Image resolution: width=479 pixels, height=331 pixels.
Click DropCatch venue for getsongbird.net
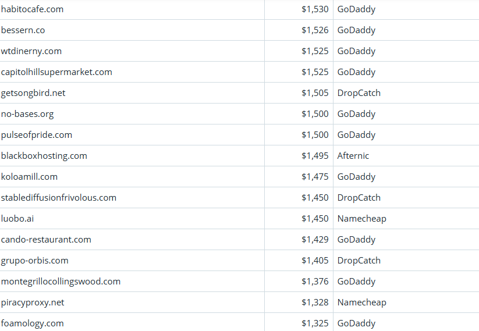[x=359, y=93]
